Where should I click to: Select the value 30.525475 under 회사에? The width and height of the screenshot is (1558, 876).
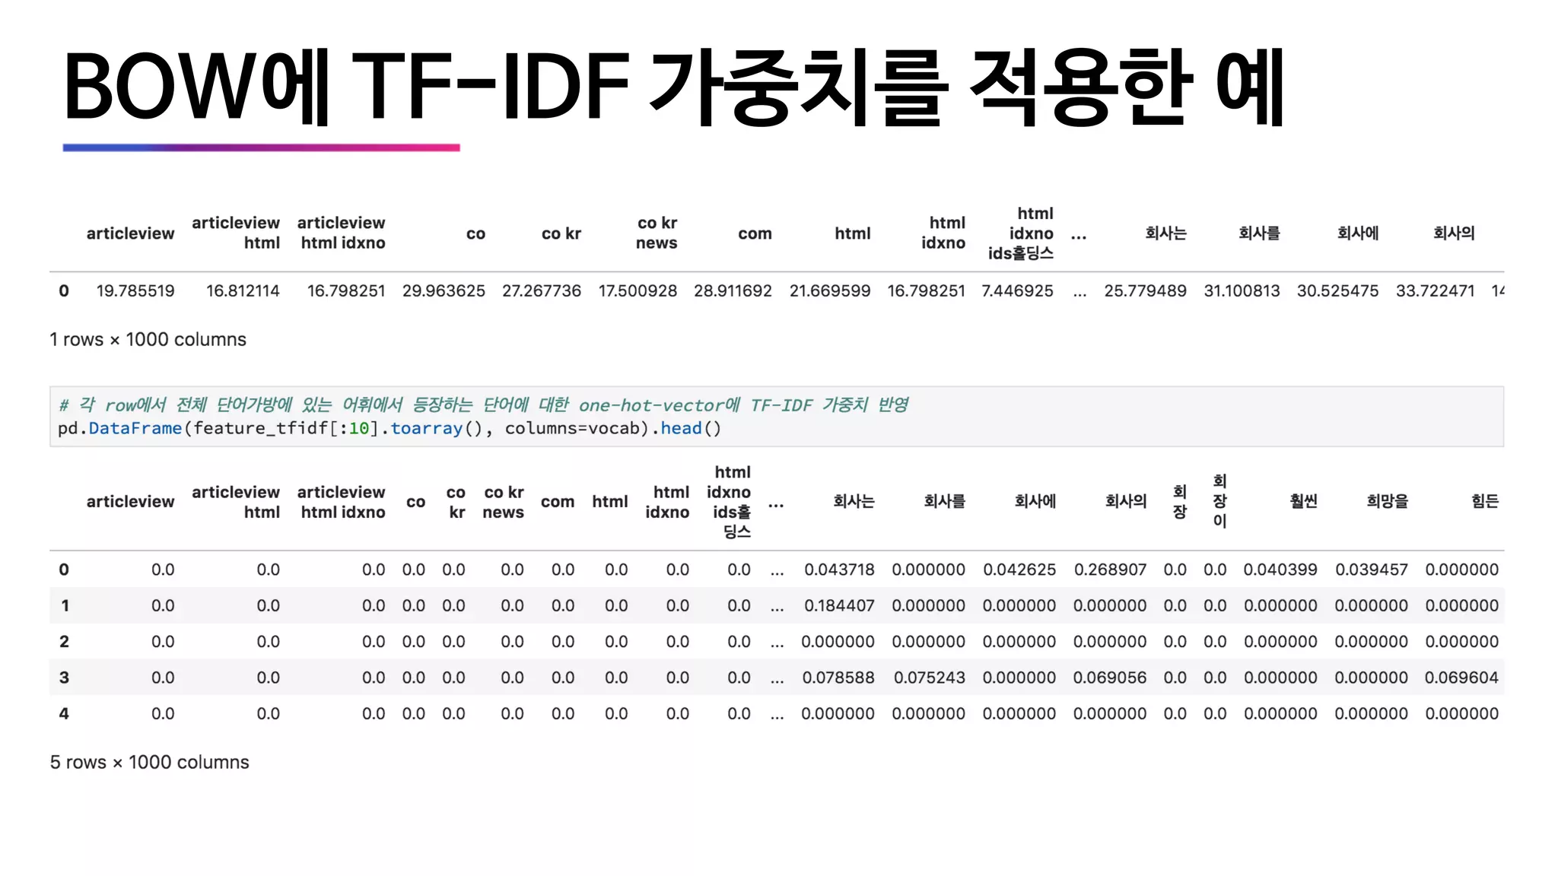pyautogui.click(x=1337, y=291)
